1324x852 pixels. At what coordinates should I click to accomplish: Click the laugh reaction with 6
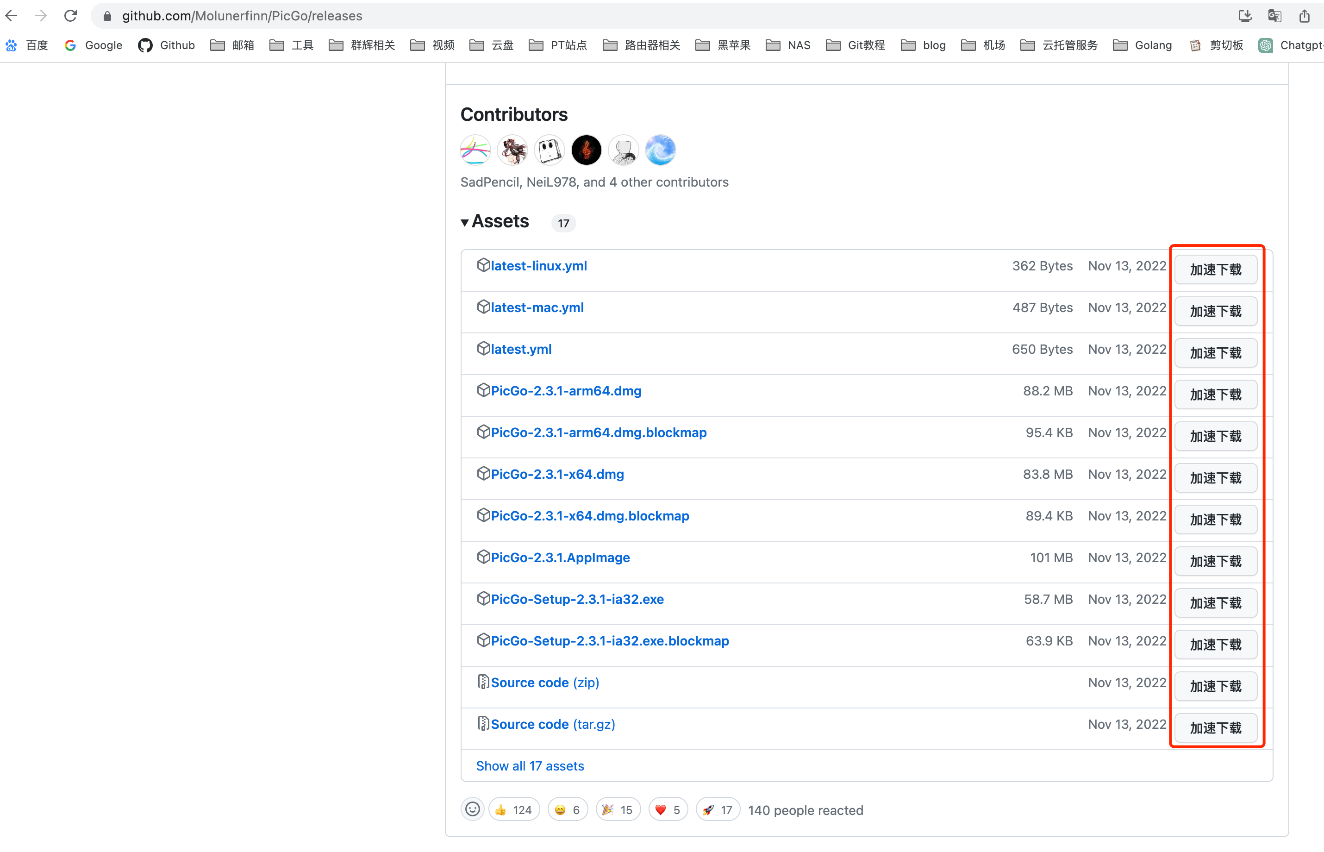(x=568, y=810)
